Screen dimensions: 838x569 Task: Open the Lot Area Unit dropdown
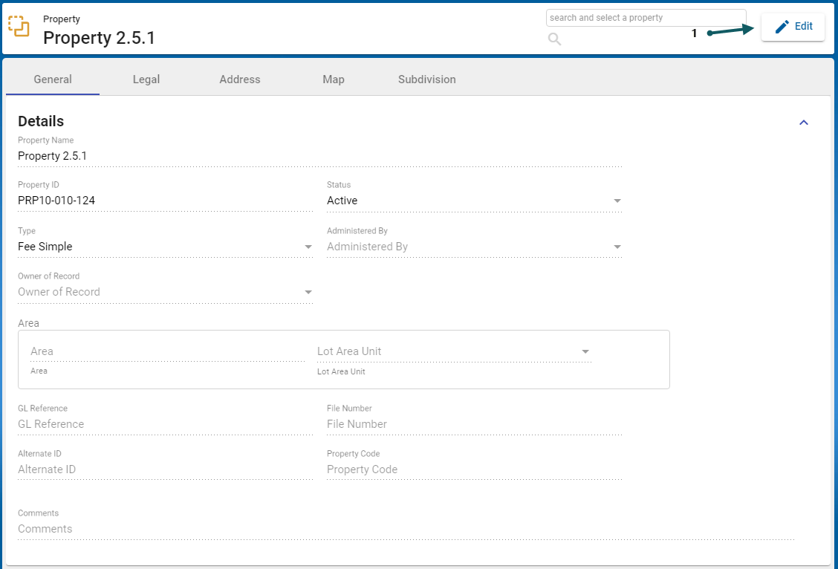[453, 351]
